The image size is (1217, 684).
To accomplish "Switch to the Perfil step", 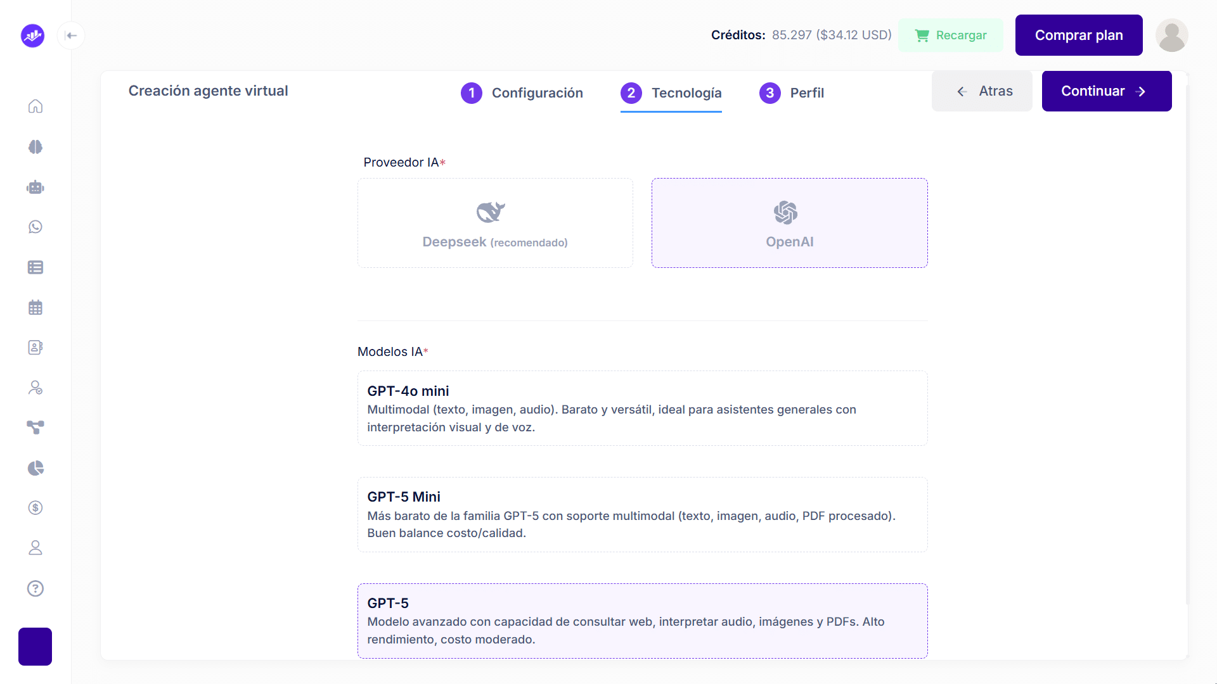I will (792, 93).
